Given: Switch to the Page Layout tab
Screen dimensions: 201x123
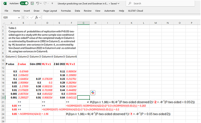Looking at the screenshot, I should [50, 11].
